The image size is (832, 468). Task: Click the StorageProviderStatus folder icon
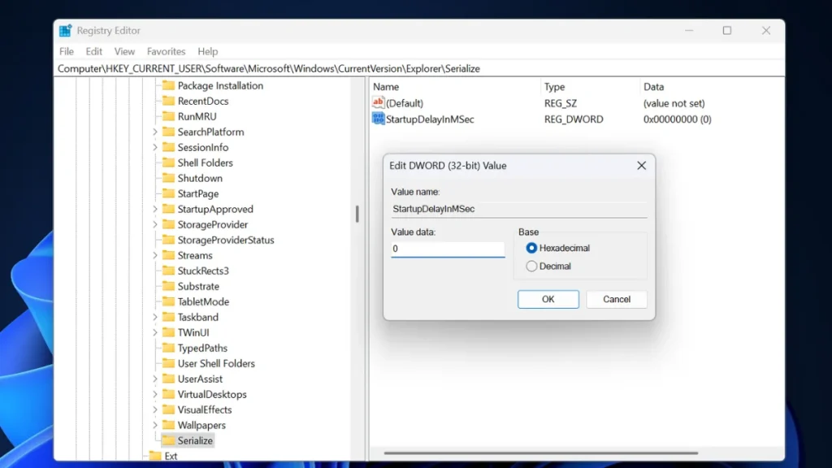coord(168,240)
